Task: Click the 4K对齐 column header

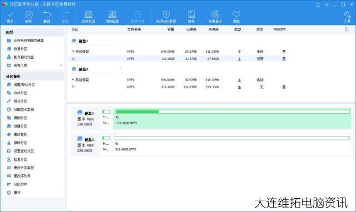Action: (x=279, y=29)
